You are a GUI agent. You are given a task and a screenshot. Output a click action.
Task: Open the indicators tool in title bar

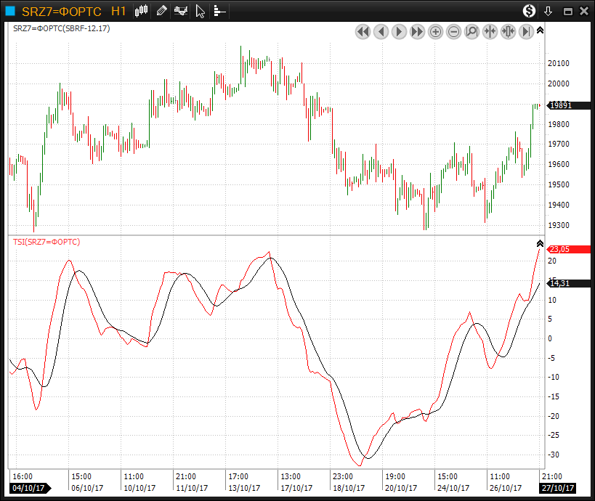pyautogui.click(x=181, y=11)
